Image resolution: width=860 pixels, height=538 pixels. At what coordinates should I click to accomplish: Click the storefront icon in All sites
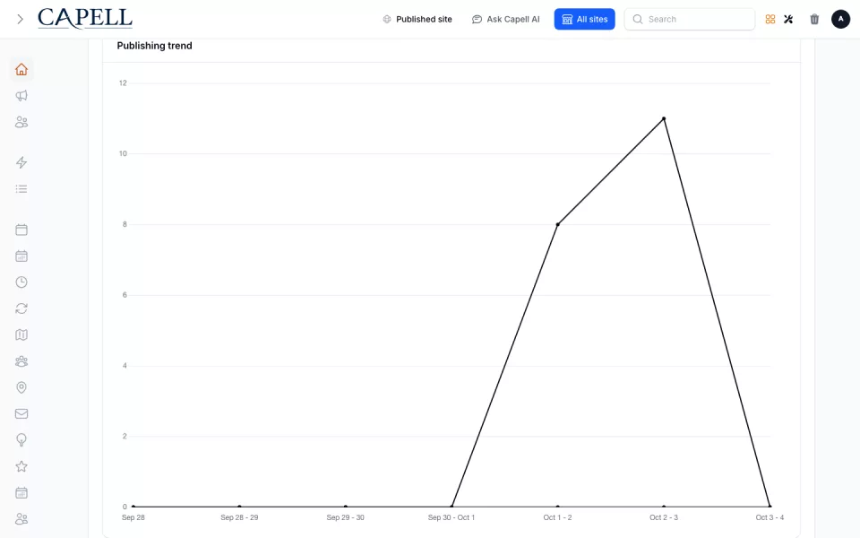click(567, 19)
